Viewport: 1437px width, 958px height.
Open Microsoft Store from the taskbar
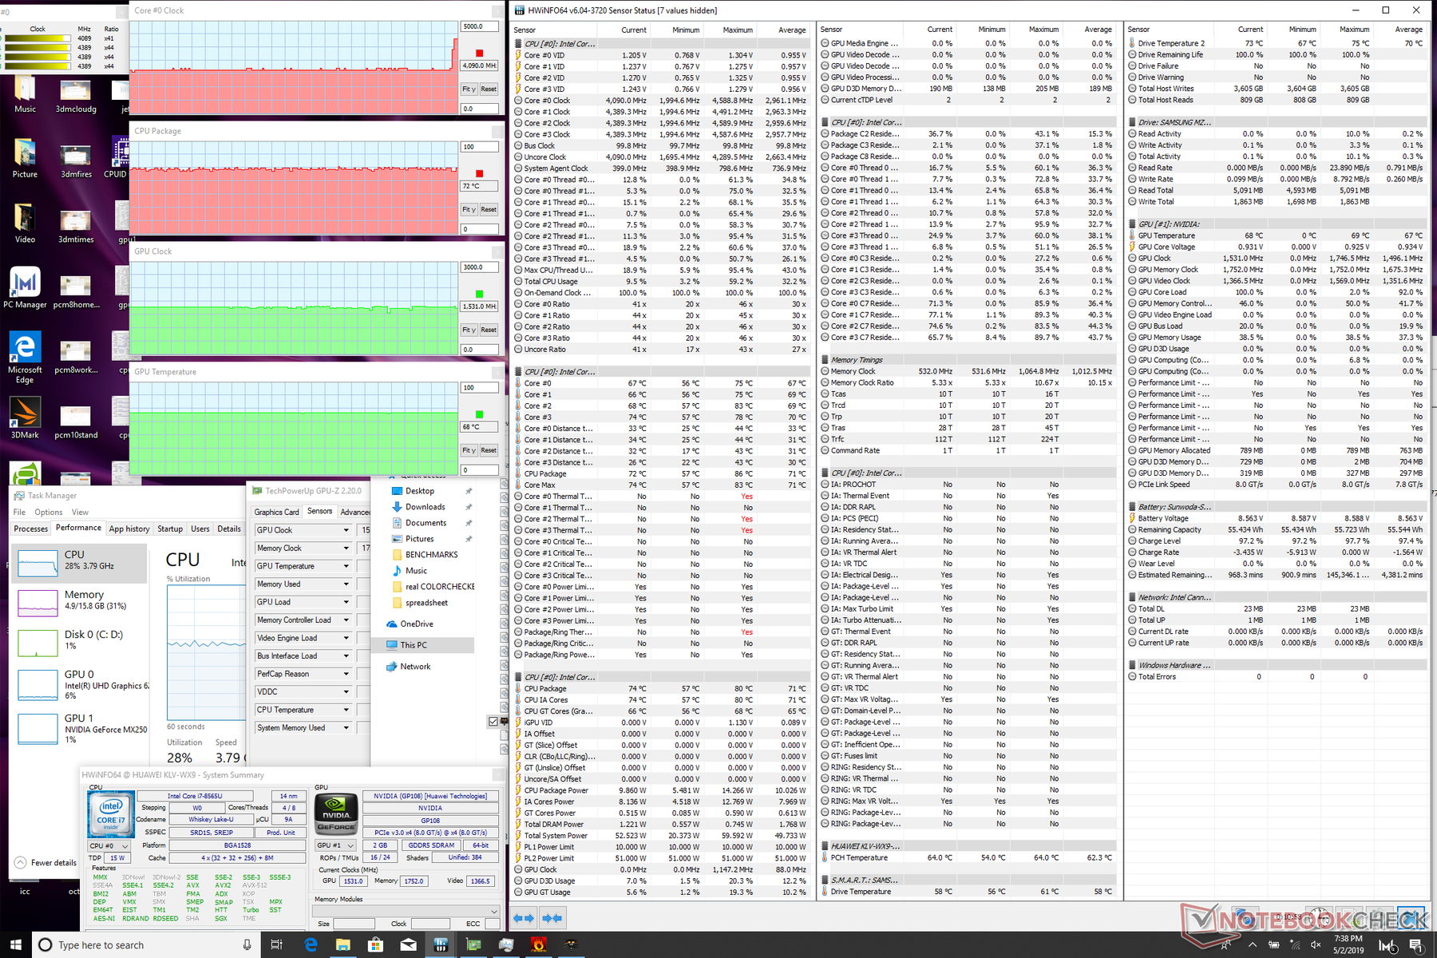point(375,944)
